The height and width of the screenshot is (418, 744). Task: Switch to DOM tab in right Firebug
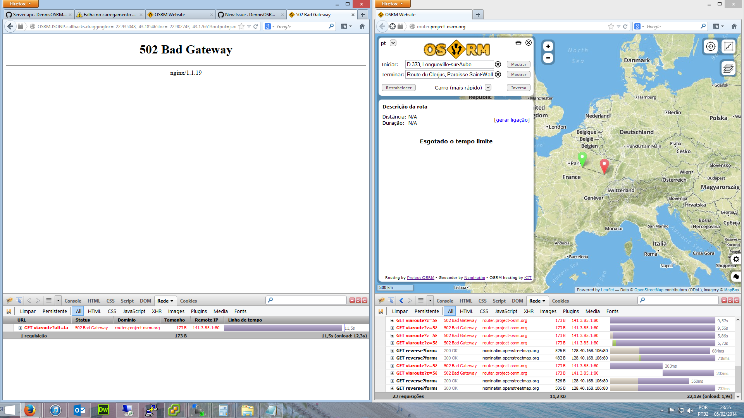click(517, 301)
